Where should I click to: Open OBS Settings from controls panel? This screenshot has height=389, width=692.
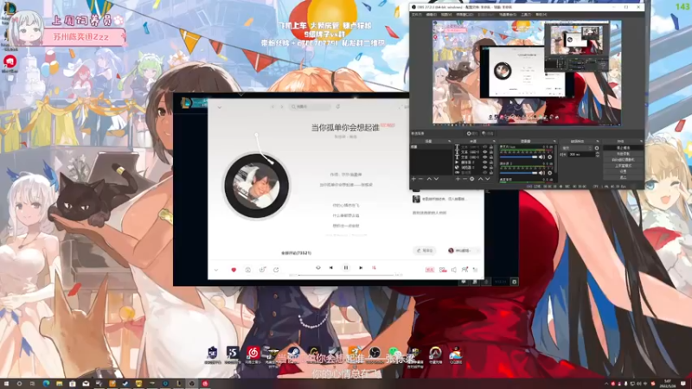(623, 171)
